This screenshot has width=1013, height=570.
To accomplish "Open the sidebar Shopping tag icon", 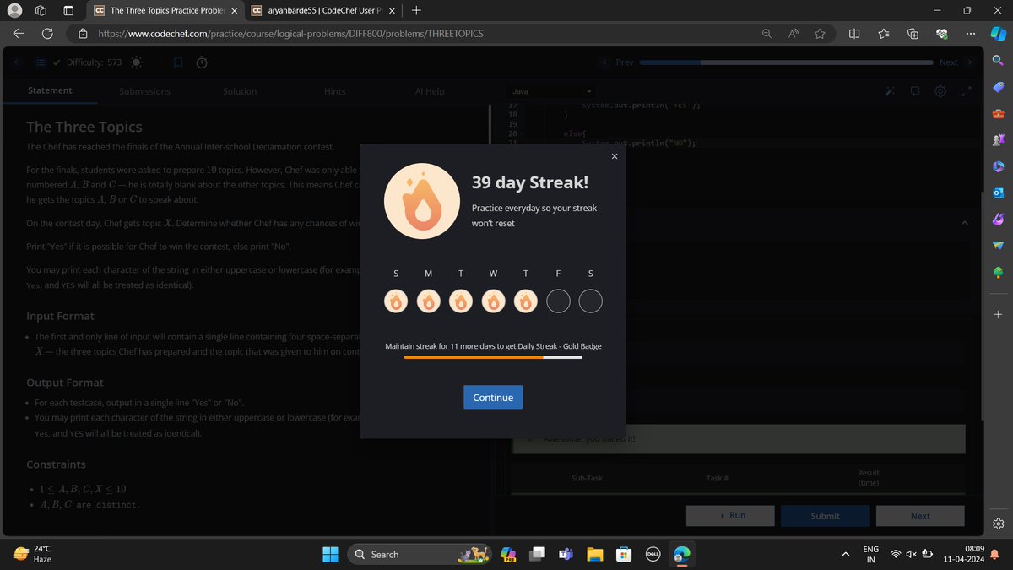I will click(998, 87).
